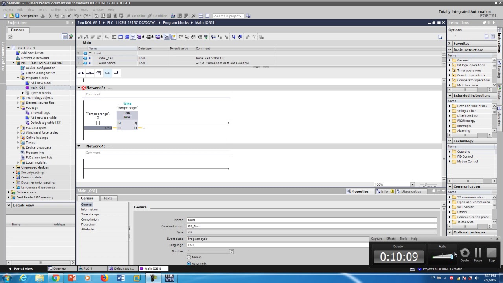This screenshot has height=283, width=503.
Task: Click the monitoring glasses icon
Action: (x=254, y=37)
